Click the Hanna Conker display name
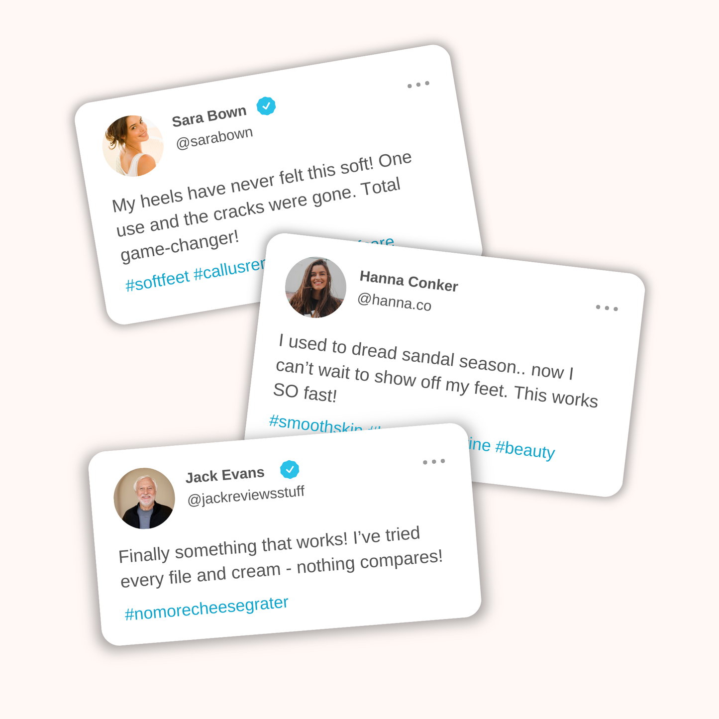The image size is (719, 719). pos(409,281)
